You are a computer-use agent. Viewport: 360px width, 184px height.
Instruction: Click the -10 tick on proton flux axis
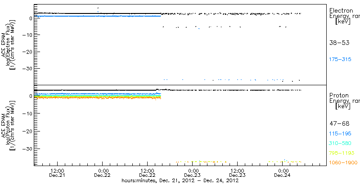click(x=27, y=114)
